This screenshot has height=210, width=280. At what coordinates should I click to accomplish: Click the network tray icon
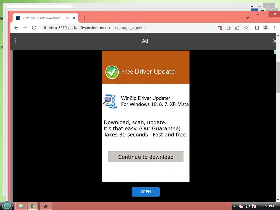point(248,206)
